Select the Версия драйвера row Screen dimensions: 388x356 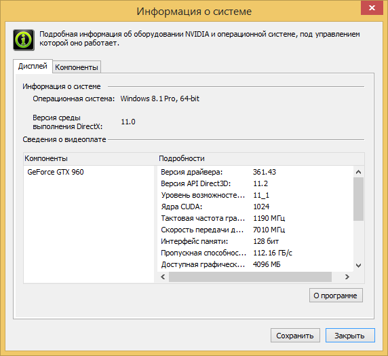[255, 172]
